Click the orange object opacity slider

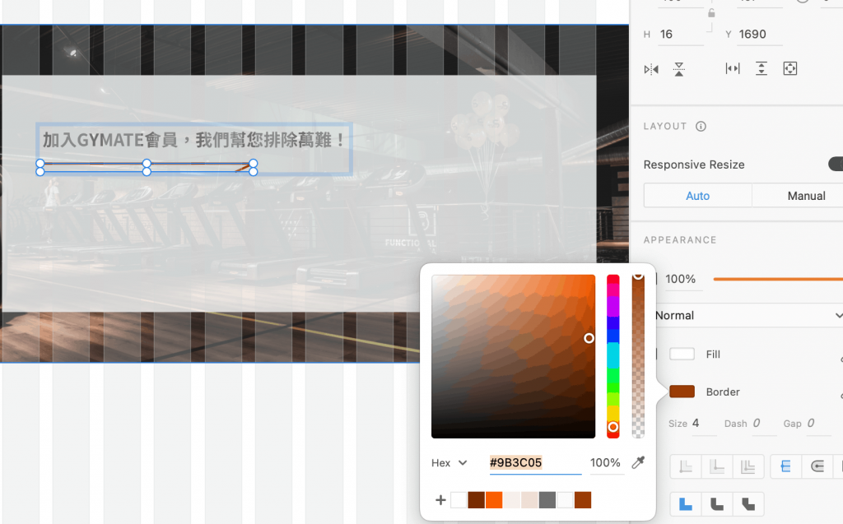(778, 279)
